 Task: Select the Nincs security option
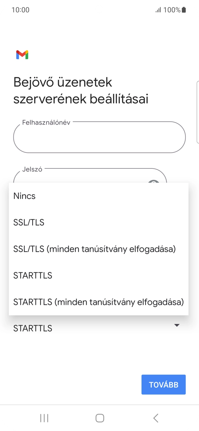[24, 196]
